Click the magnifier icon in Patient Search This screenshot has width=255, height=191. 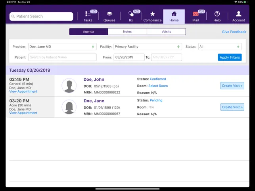tap(13, 16)
